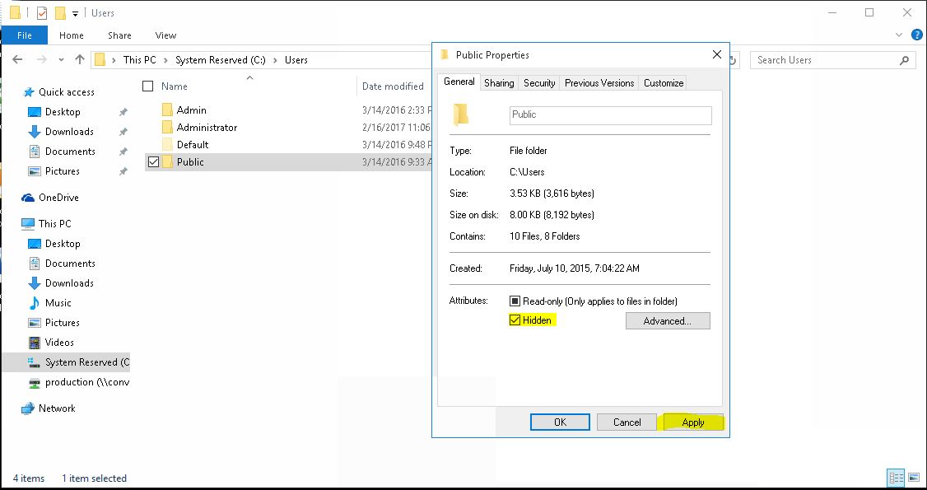
Task: Open the Recent locations dropdown arrow
Action: coord(61,60)
